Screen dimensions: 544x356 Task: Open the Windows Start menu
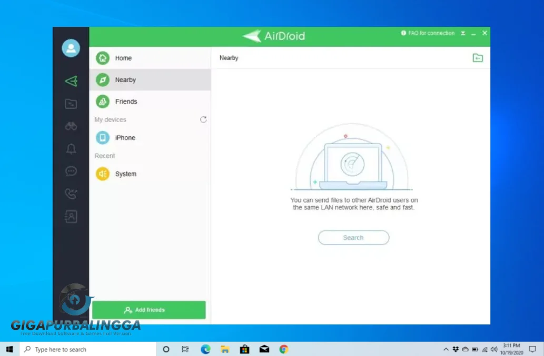pyautogui.click(x=9, y=349)
